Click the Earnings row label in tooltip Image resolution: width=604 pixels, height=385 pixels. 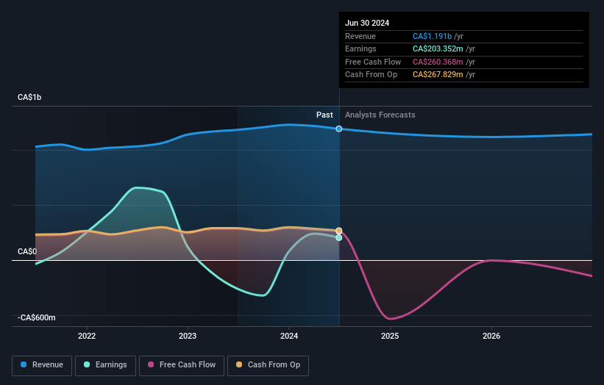[x=360, y=48]
